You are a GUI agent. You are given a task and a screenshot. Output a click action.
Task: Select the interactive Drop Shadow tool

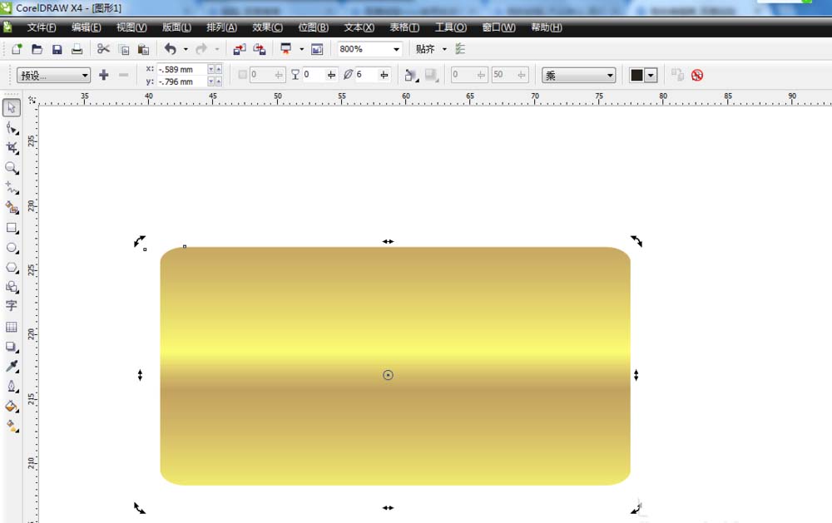click(x=12, y=347)
